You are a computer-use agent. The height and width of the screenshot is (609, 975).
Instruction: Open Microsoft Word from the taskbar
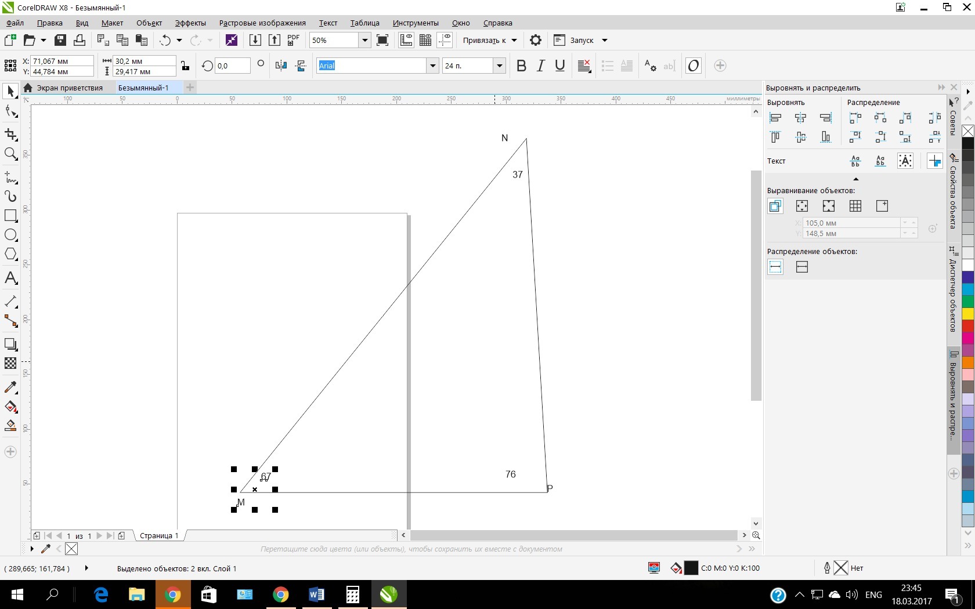tap(316, 594)
